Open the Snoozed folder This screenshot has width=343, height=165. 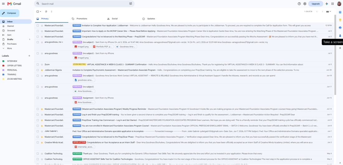point(11,31)
